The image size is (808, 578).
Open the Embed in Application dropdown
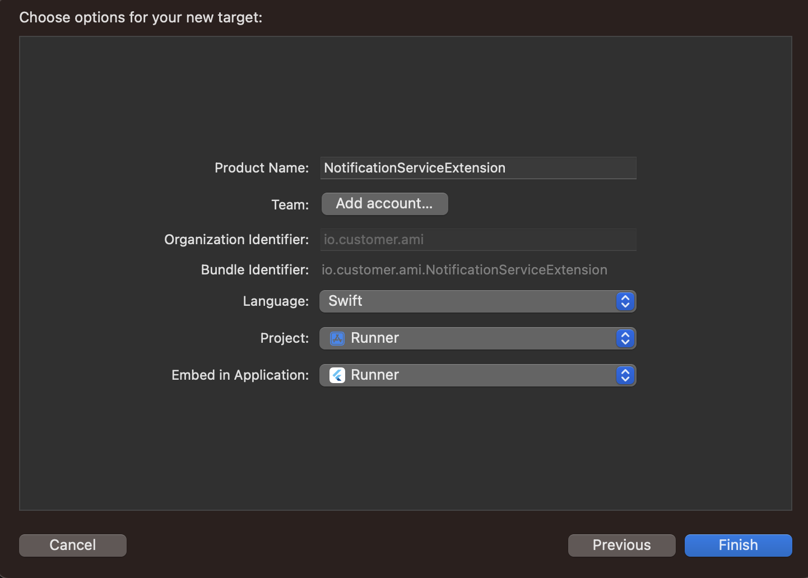[x=478, y=375]
